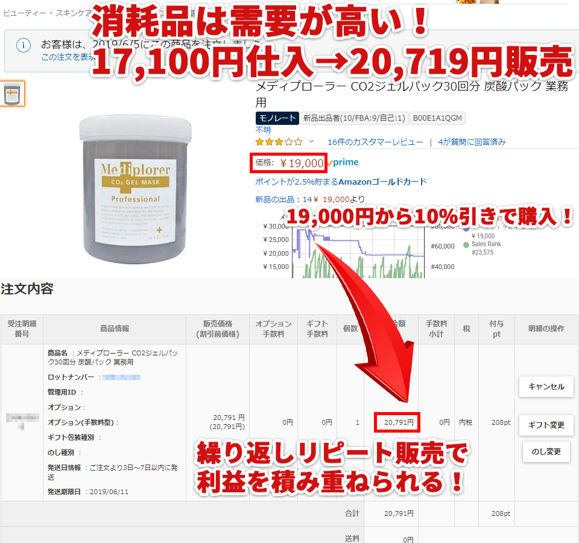
Task: Select 明細の操作 column header
Action: click(546, 329)
